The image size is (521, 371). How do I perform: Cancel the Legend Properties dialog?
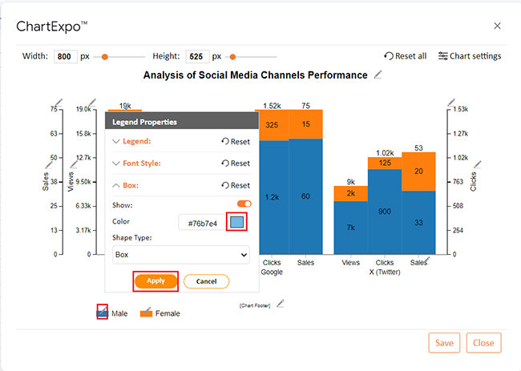click(206, 281)
